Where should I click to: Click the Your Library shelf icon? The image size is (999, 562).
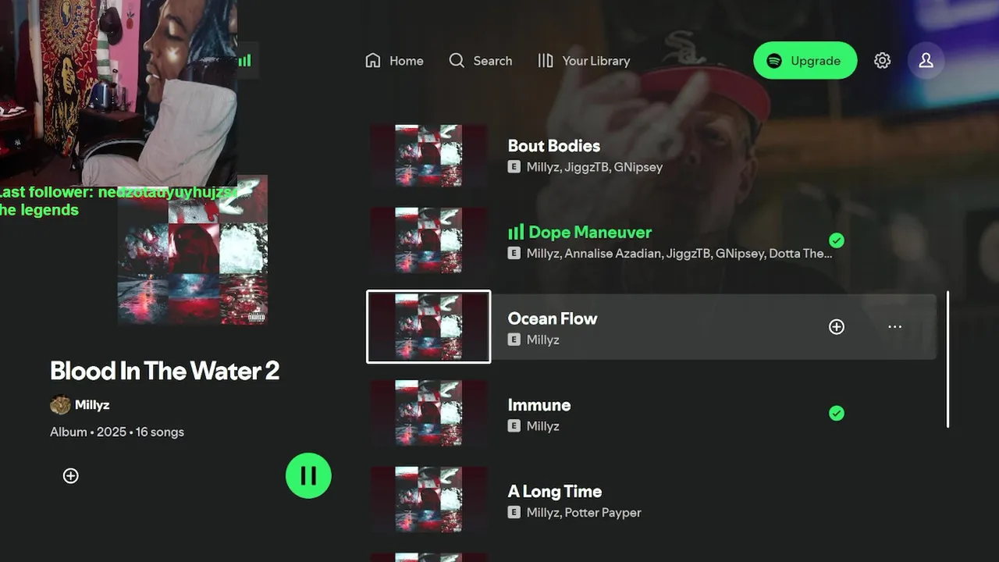click(x=546, y=61)
